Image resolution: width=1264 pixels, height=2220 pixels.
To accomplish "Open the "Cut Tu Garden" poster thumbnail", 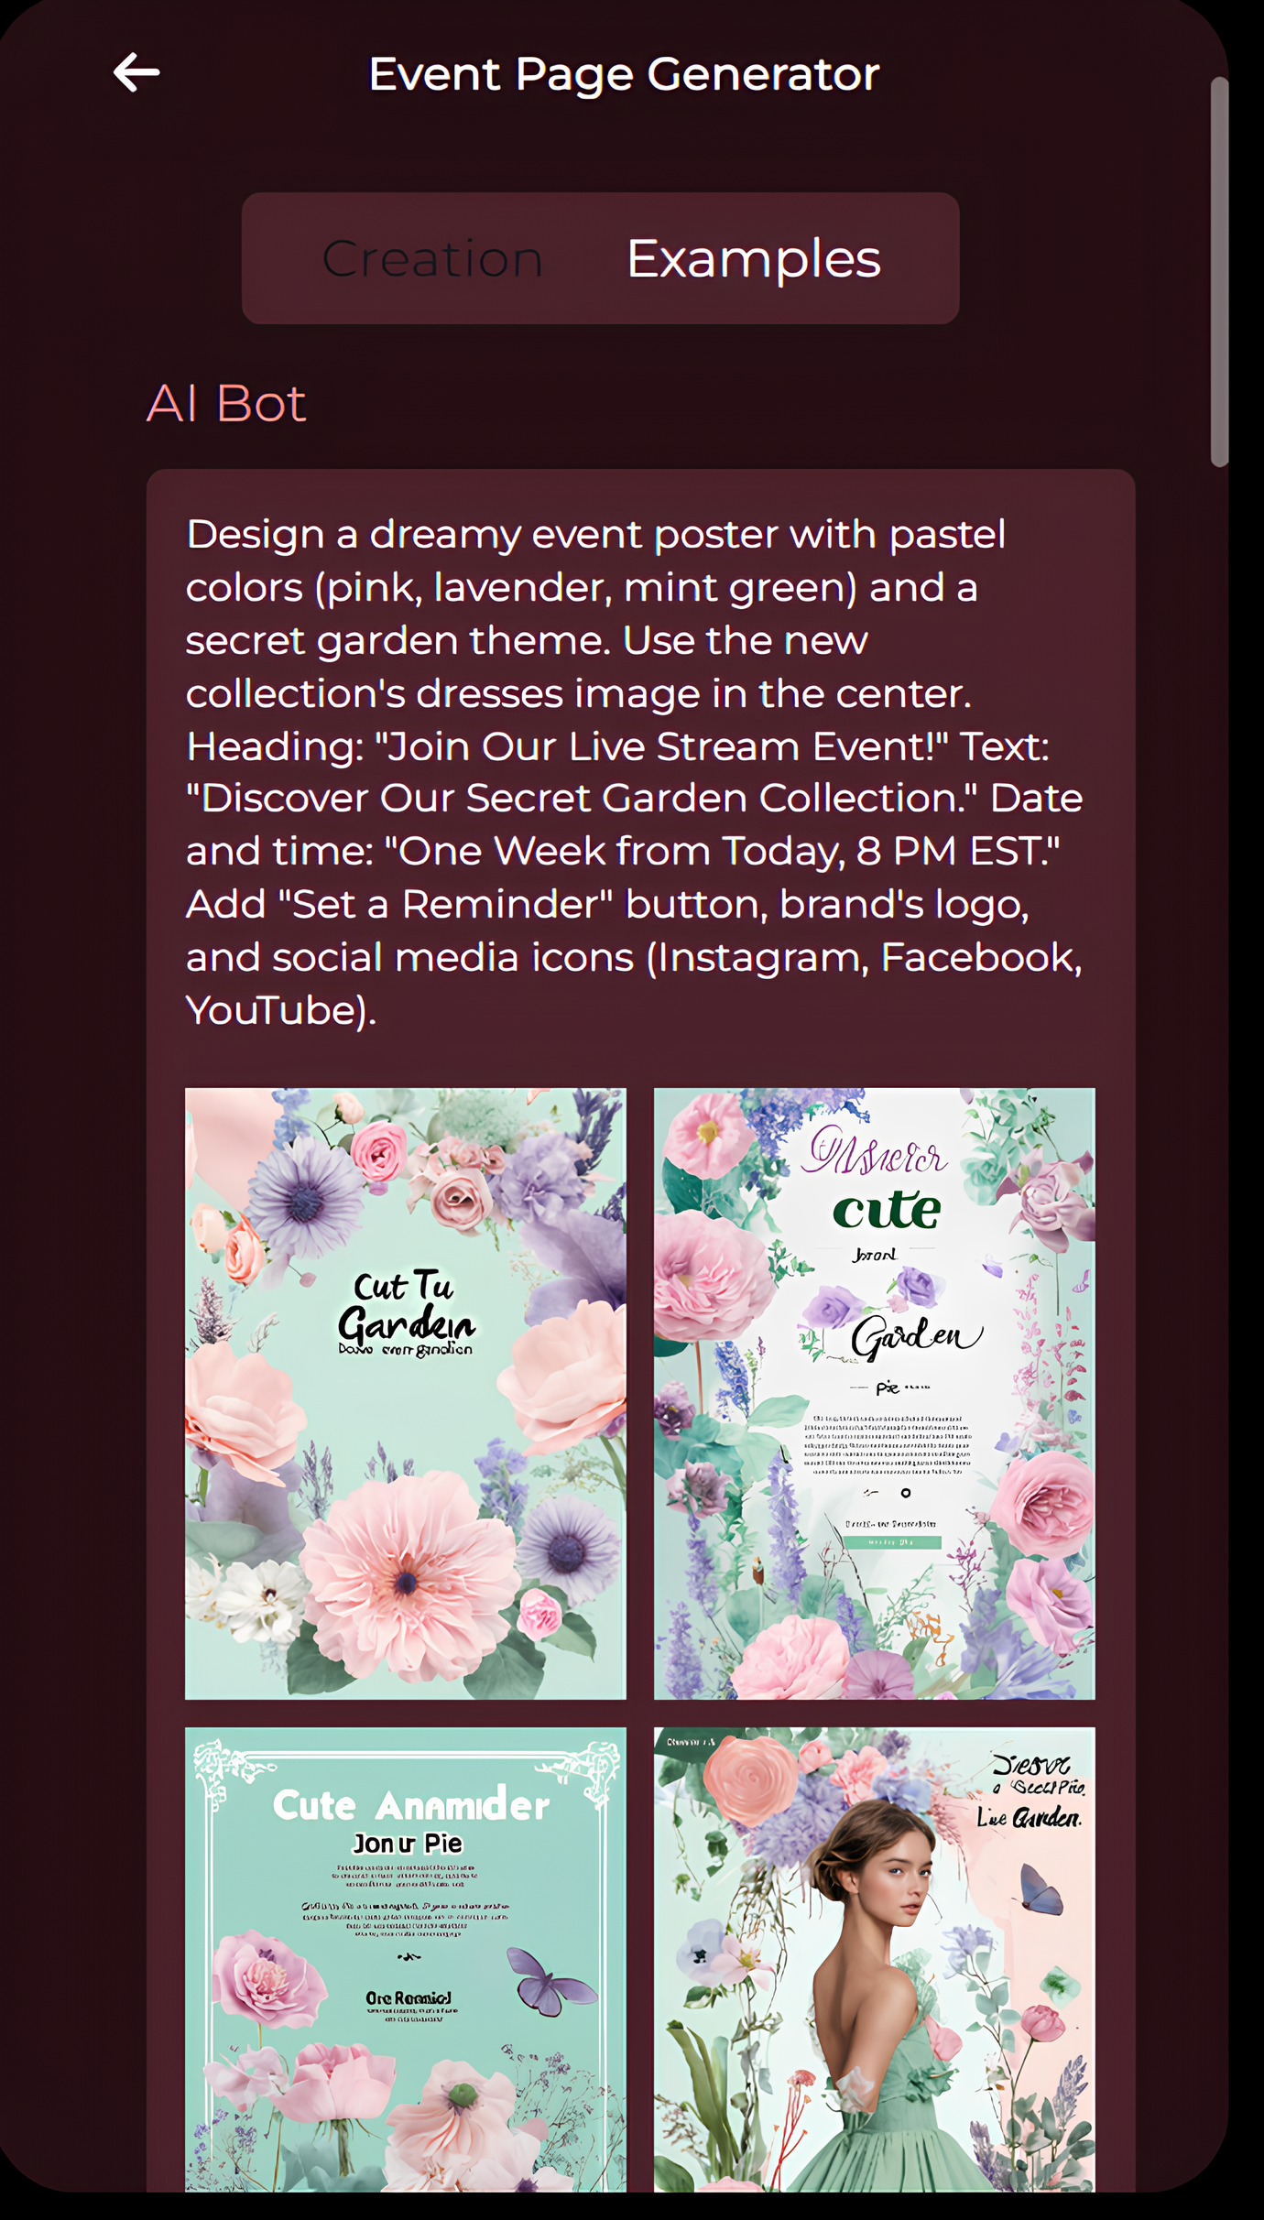I will pos(406,1394).
